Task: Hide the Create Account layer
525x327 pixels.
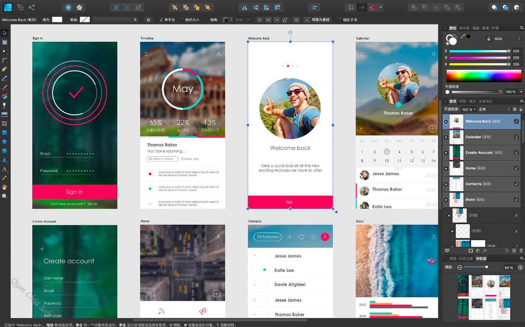Action: click(x=516, y=153)
